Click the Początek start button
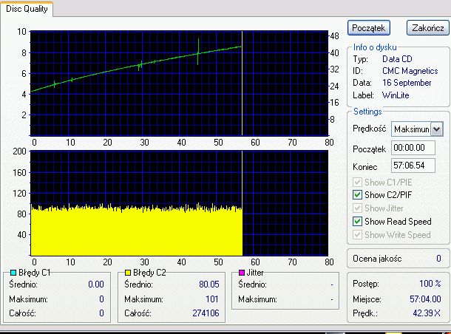The image size is (451, 334). [x=368, y=28]
